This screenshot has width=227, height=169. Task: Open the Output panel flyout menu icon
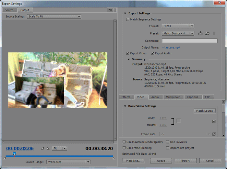pos(111,10)
